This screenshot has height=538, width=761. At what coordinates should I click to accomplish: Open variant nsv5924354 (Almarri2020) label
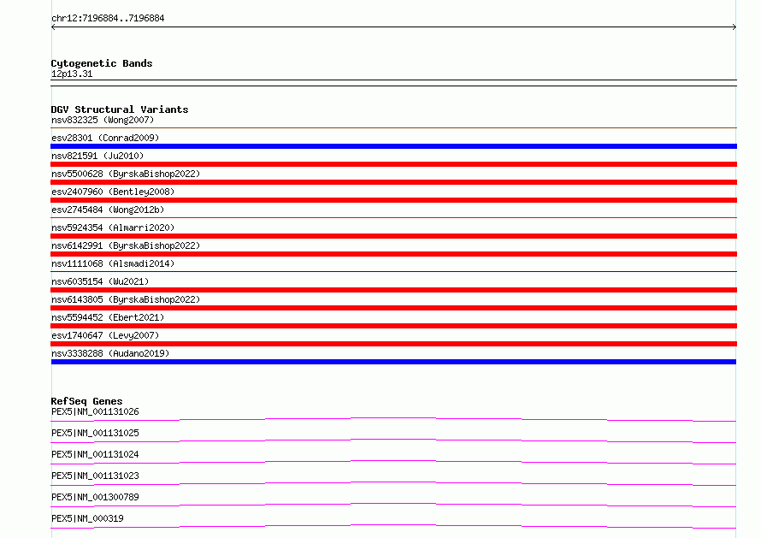[x=113, y=228]
